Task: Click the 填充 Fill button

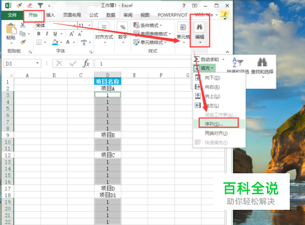Action: 204,68
